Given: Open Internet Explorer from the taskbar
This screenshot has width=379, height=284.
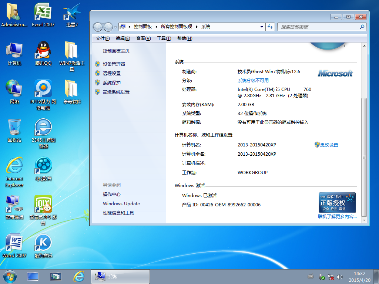Looking at the screenshot, I should tap(79, 277).
